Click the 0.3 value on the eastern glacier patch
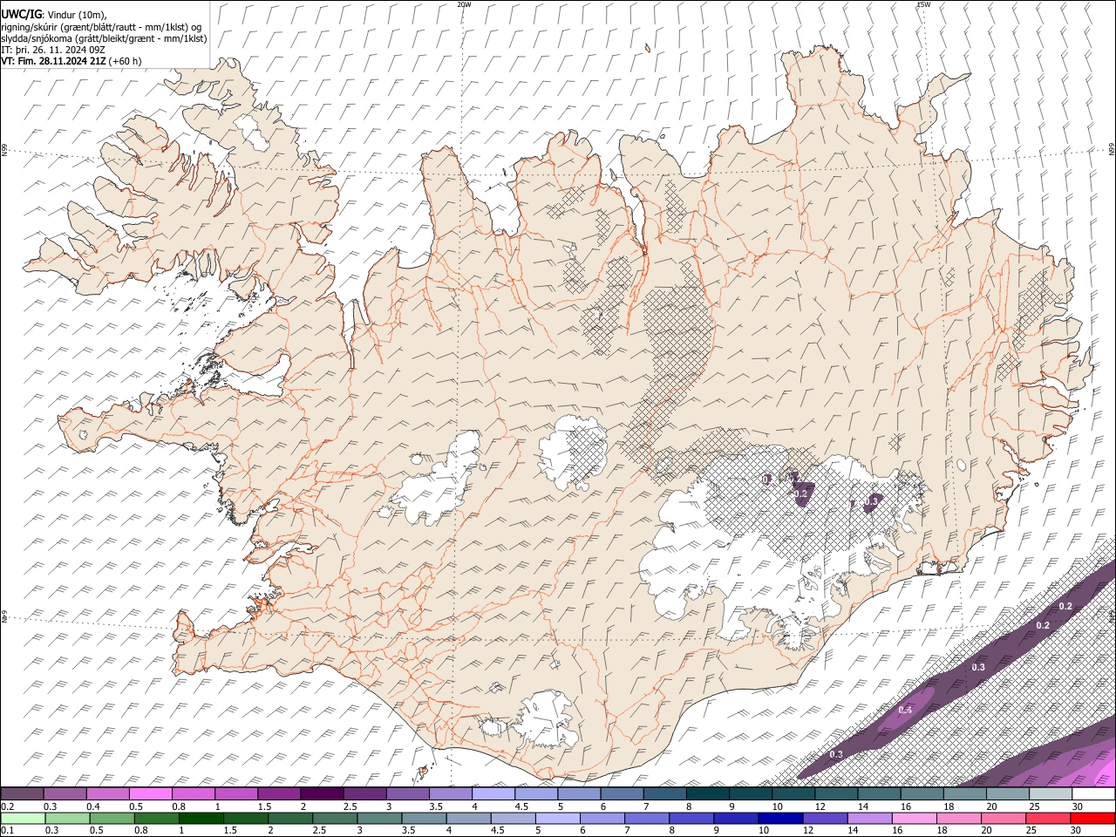 point(870,501)
